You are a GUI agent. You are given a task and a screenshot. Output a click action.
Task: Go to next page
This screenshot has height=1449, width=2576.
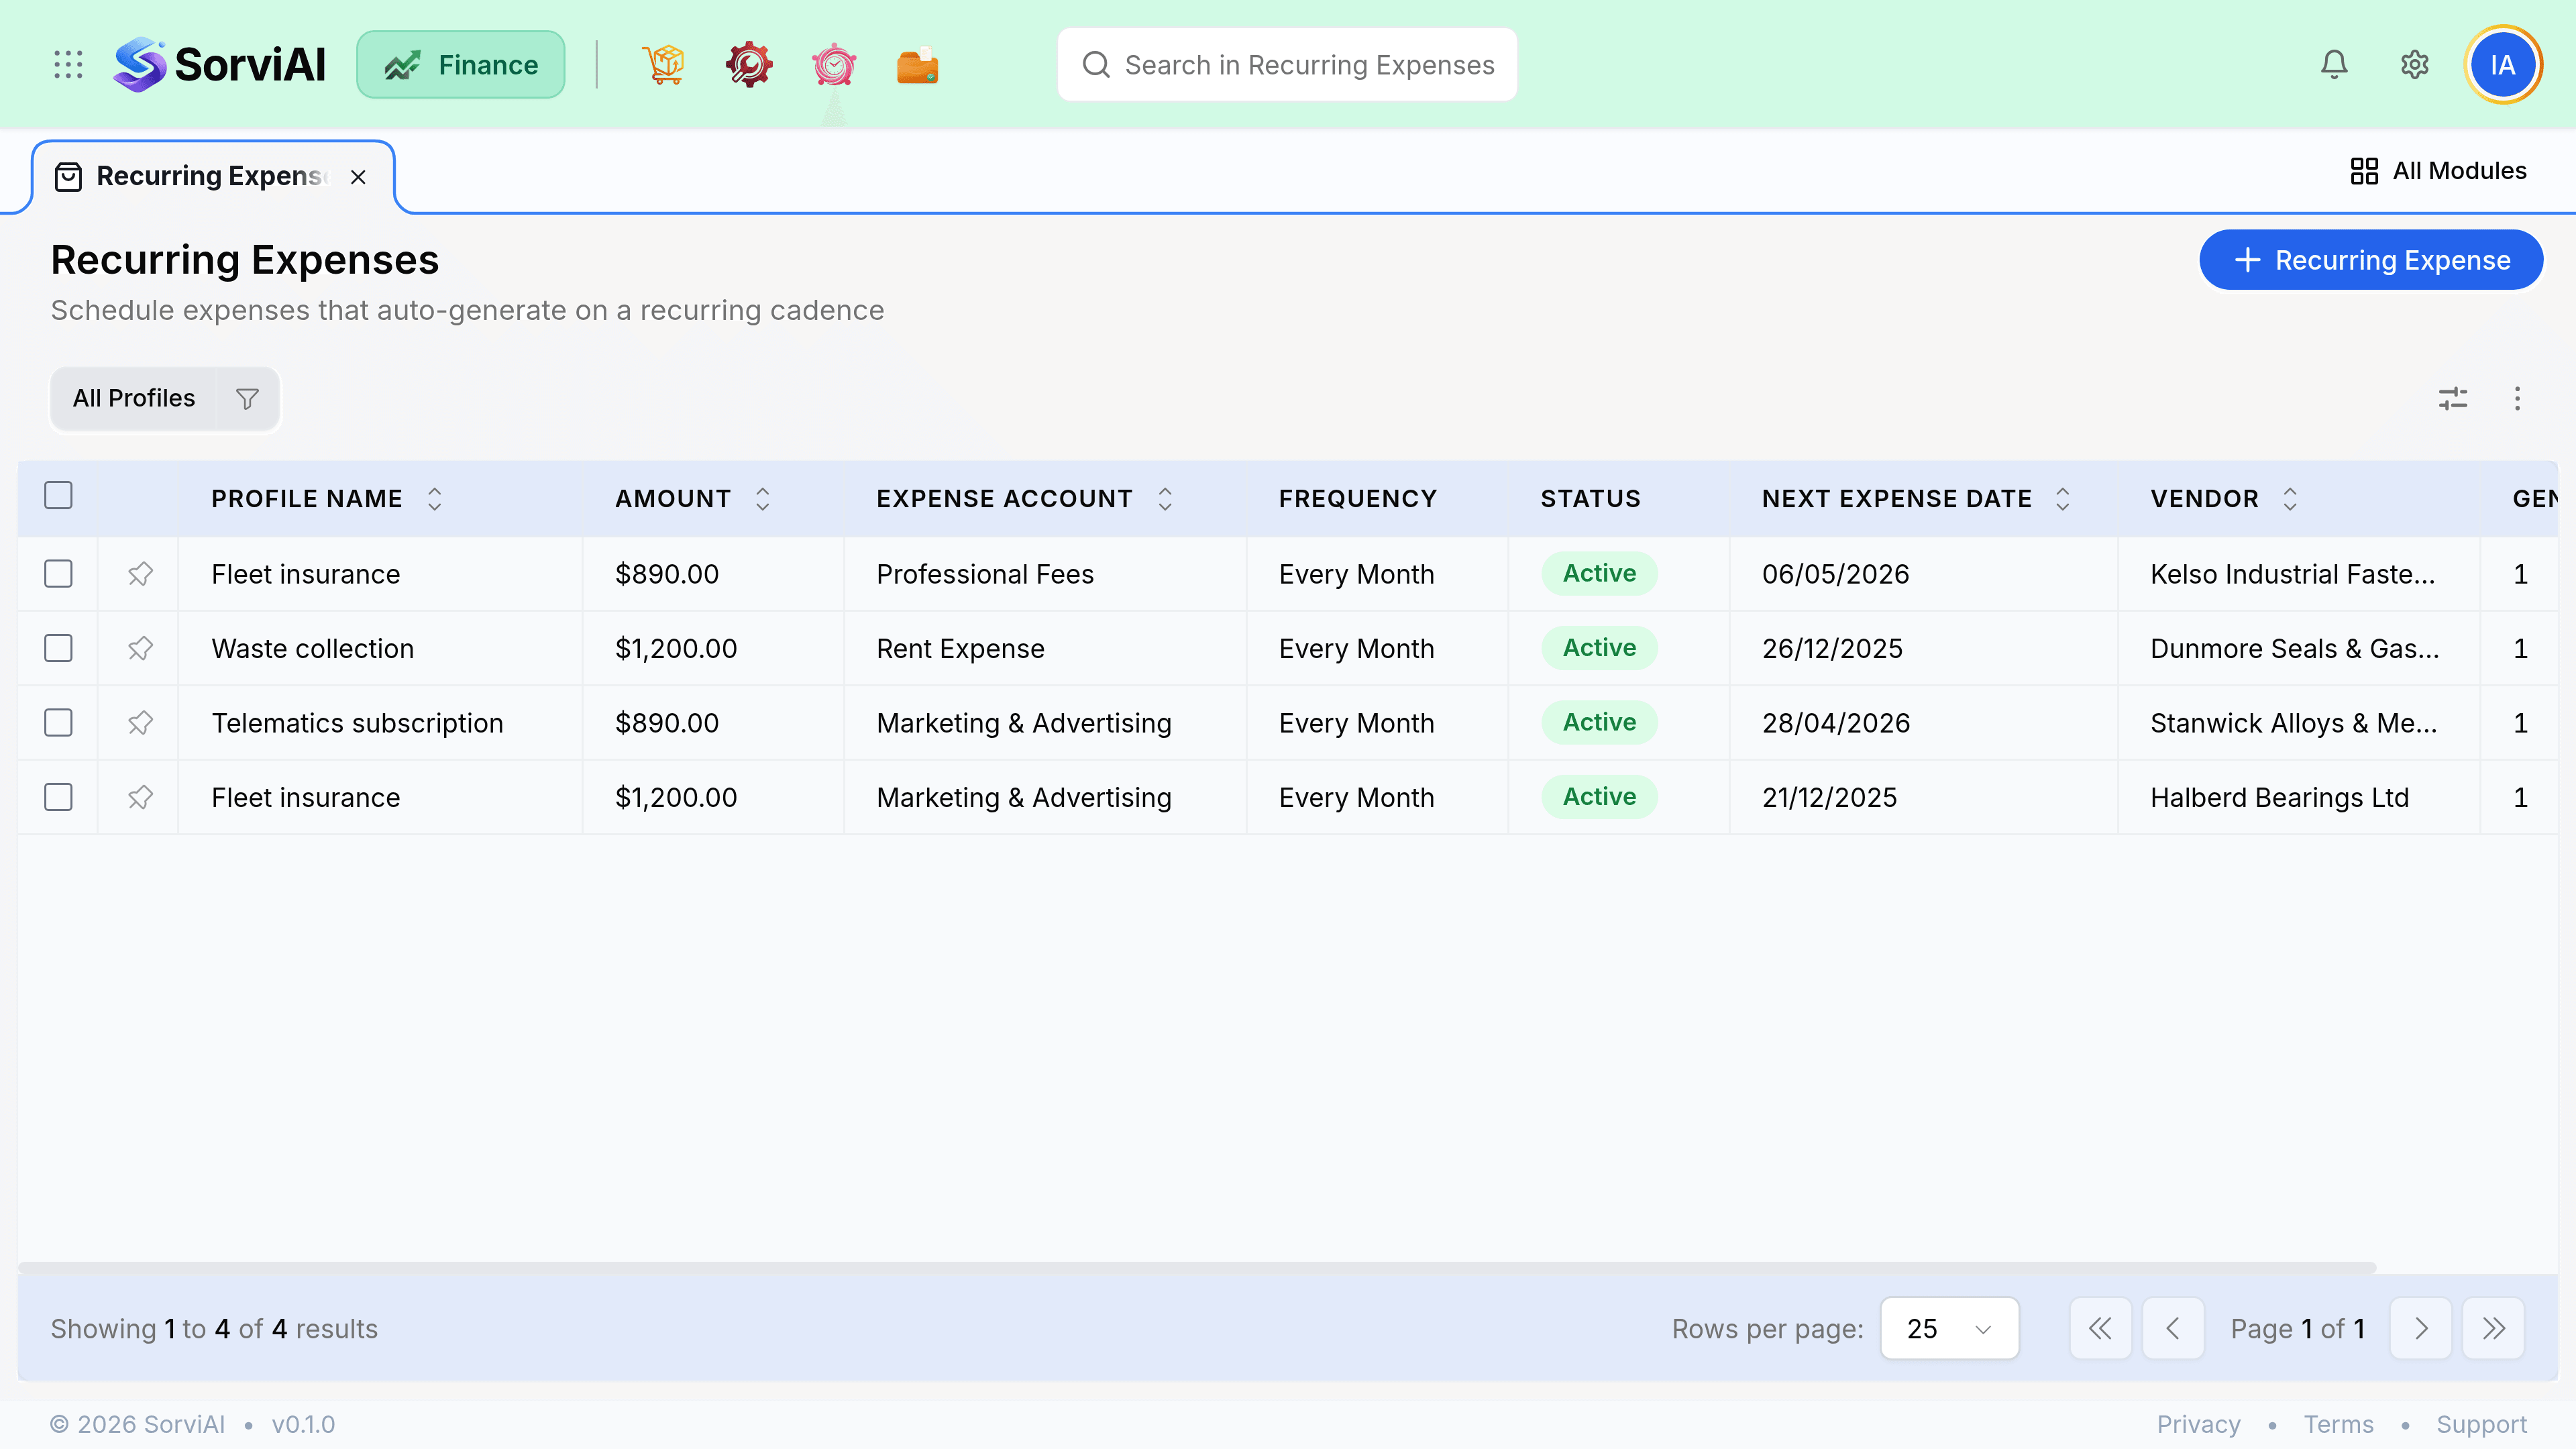point(2421,1328)
